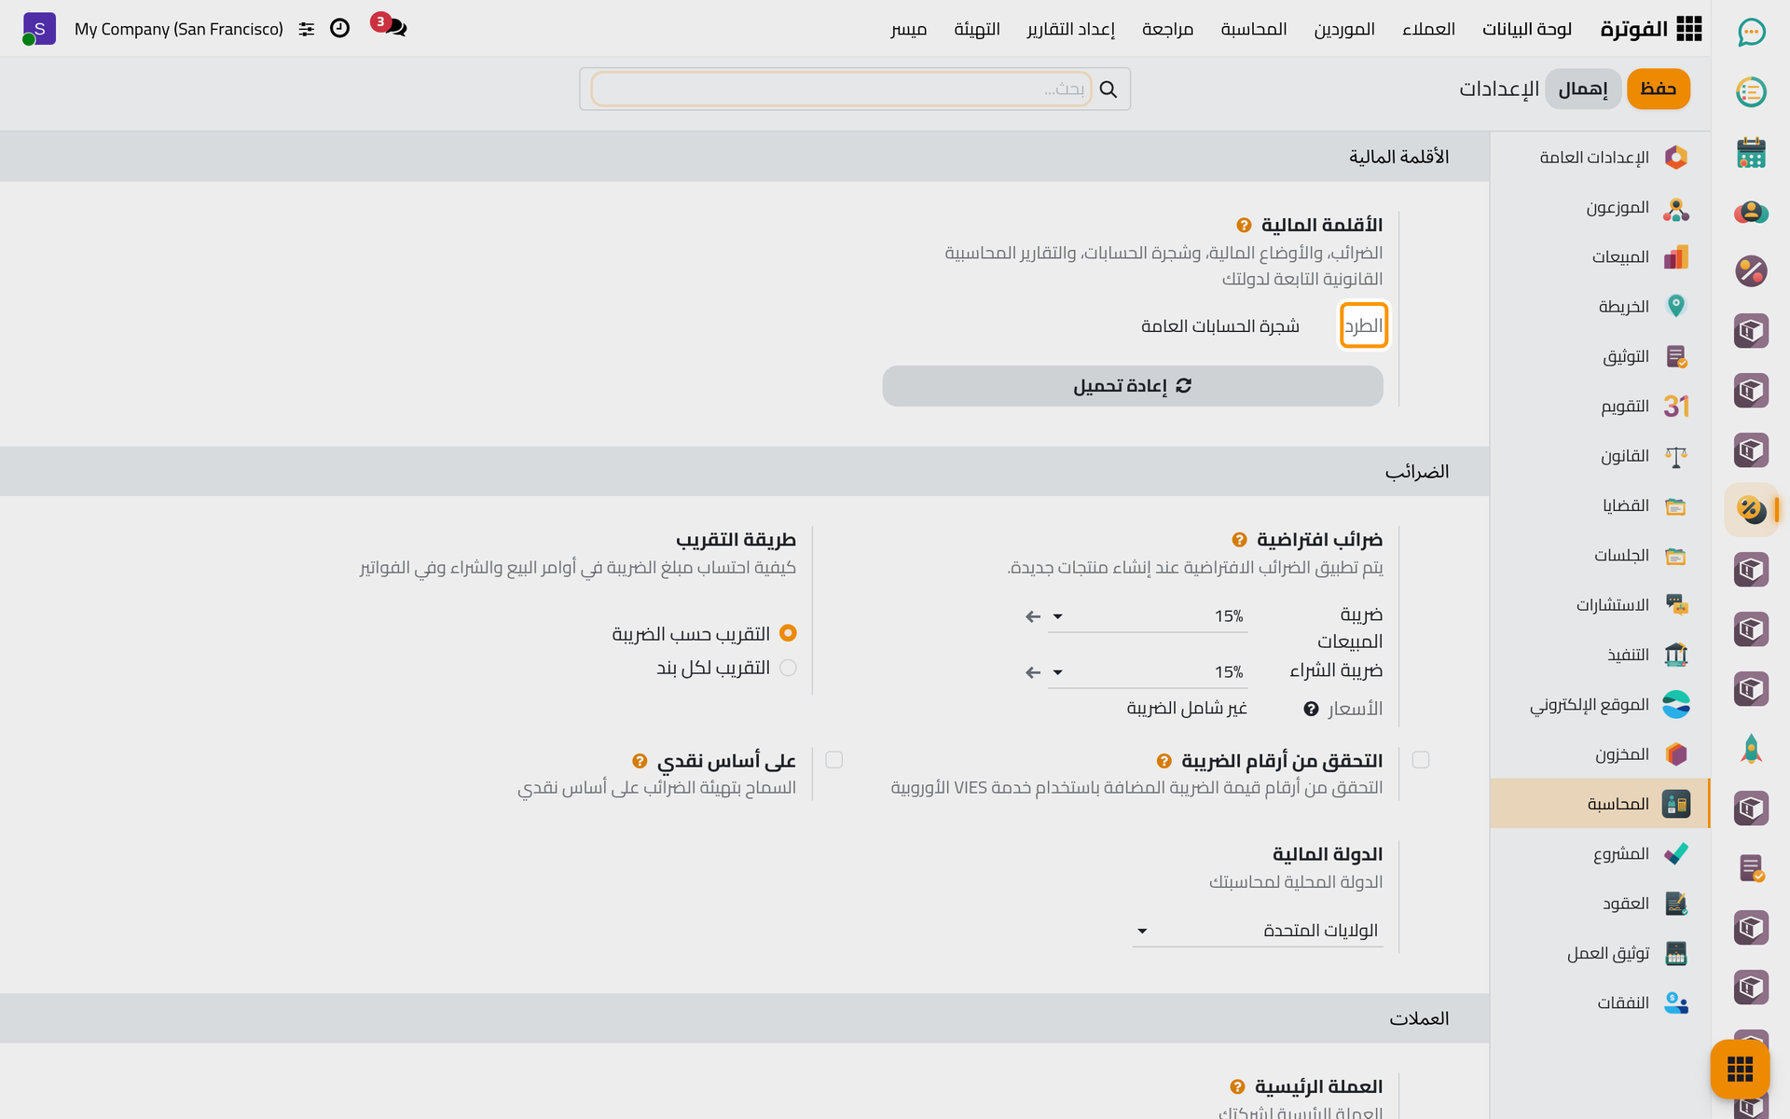The image size is (1790, 1119).
Task: Open النفقات settings tab
Action: click(1600, 1002)
